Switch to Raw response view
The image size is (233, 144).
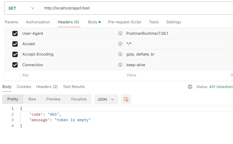(32, 99)
